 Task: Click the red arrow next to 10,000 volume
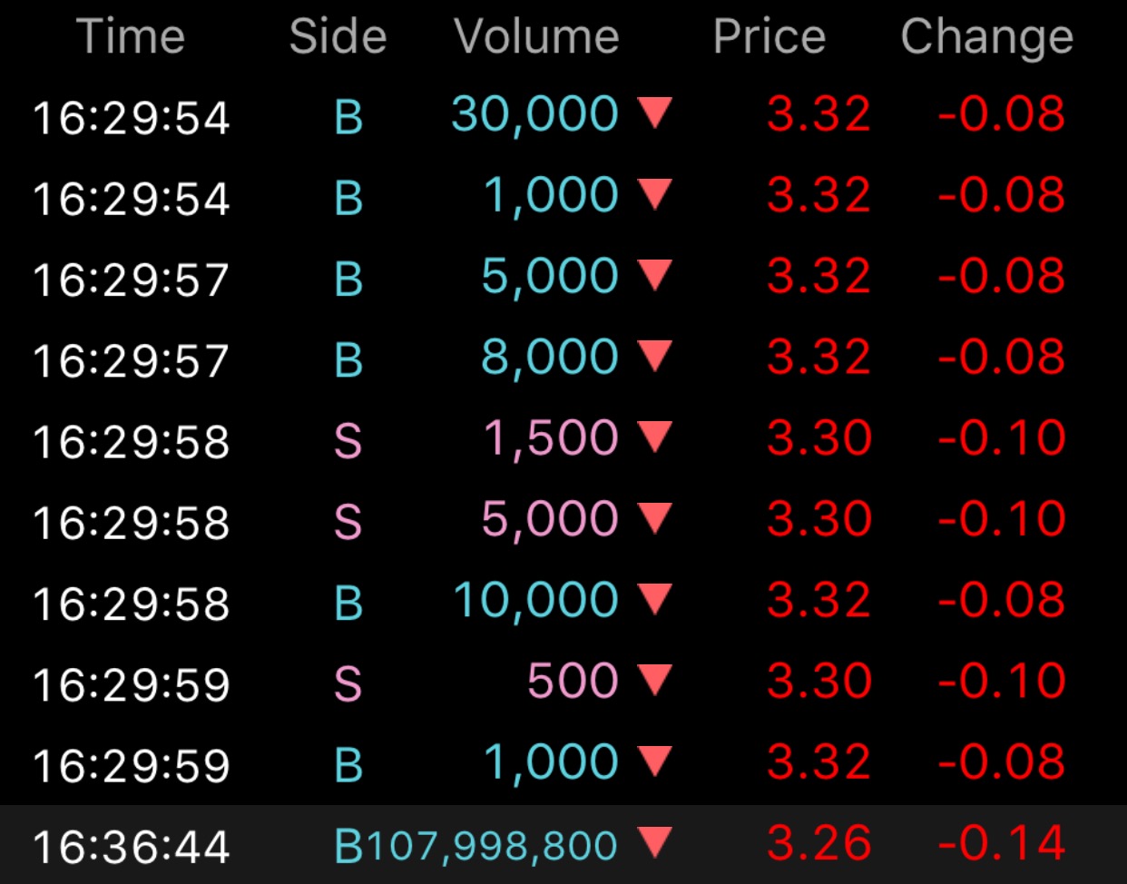pos(654,599)
